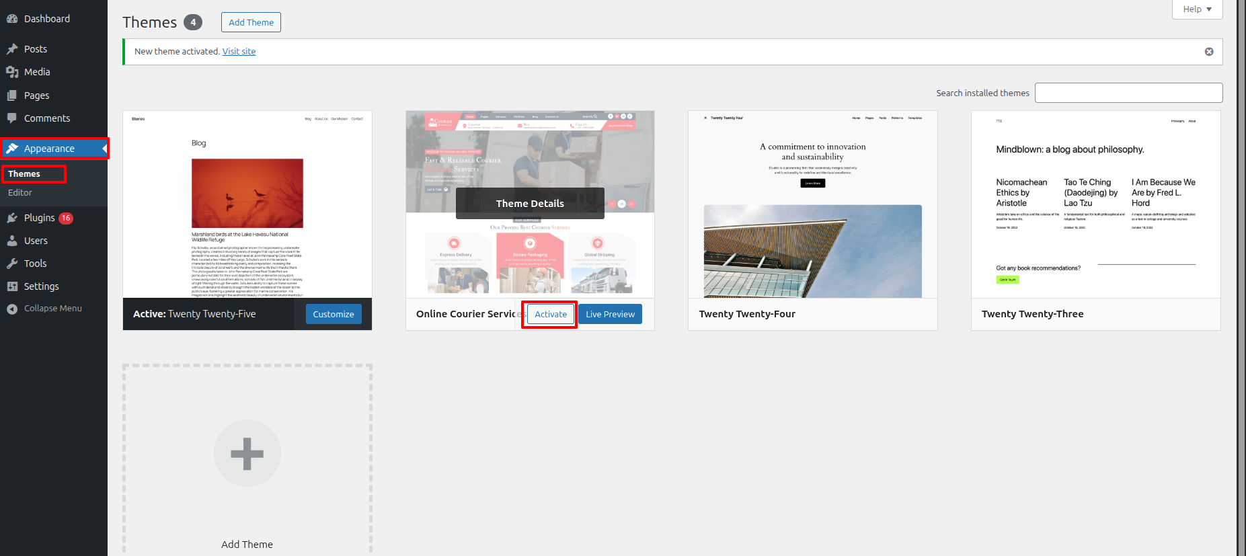Viewport: 1246px width, 556px height.
Task: Click the Users person icon
Action: pyautogui.click(x=12, y=241)
